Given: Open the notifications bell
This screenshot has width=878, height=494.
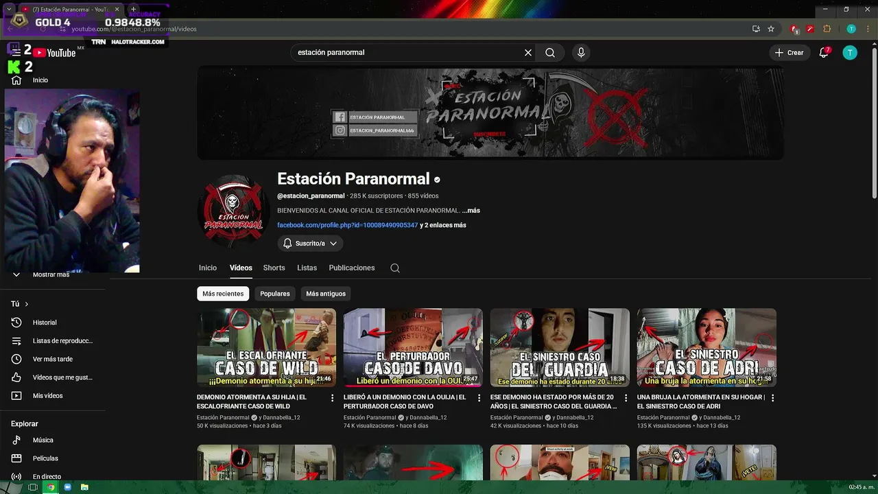Looking at the screenshot, I should coord(824,53).
